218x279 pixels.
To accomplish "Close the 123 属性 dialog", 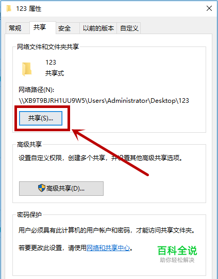I will click(209, 8).
